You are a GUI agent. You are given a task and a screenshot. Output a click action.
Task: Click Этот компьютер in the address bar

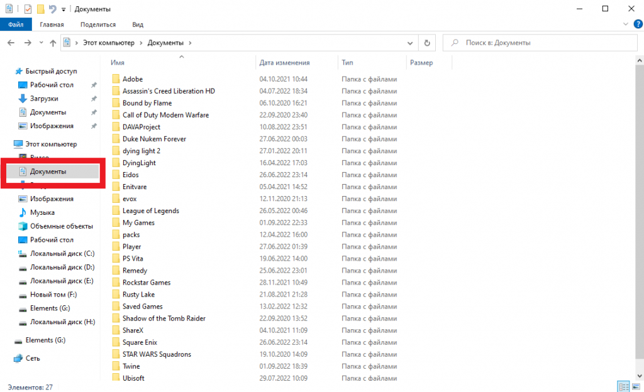pos(108,43)
